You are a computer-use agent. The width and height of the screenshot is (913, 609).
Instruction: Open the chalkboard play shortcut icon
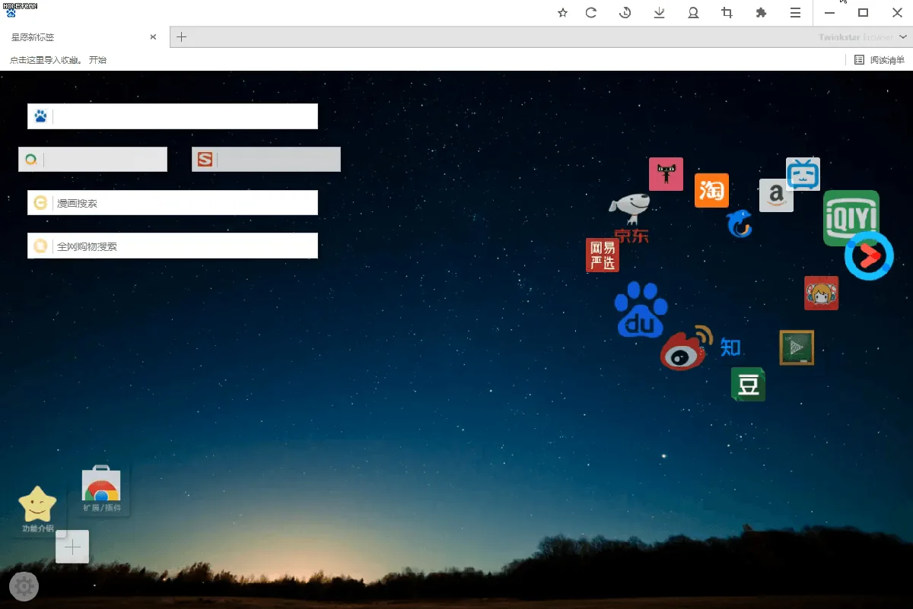pyautogui.click(x=797, y=347)
